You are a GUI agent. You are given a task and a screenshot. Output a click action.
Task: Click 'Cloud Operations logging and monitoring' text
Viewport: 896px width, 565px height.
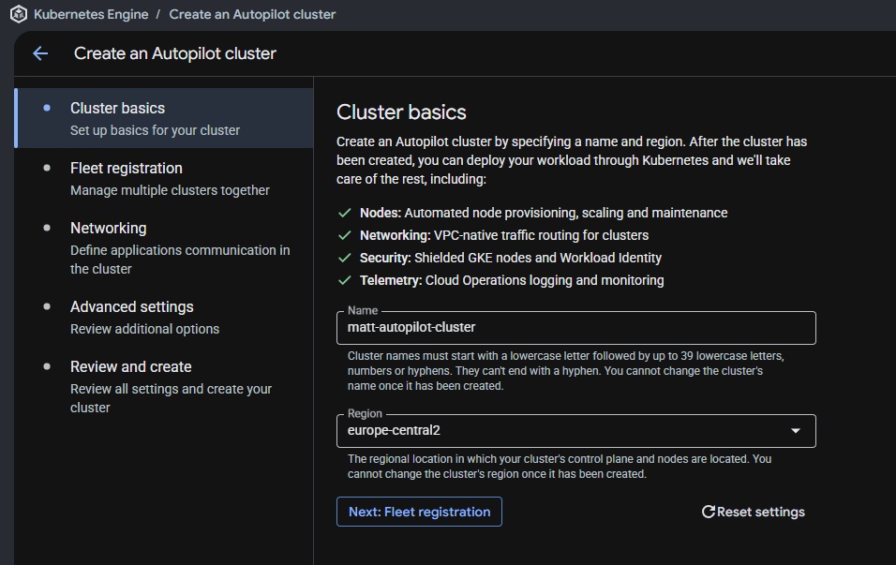545,280
